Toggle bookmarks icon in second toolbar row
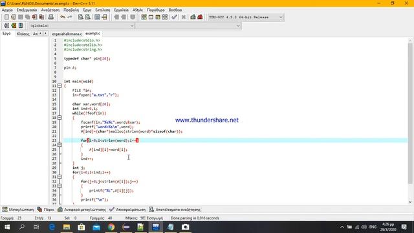Image resolution: width=414 pixels, height=233 pixels. click(x=14, y=26)
